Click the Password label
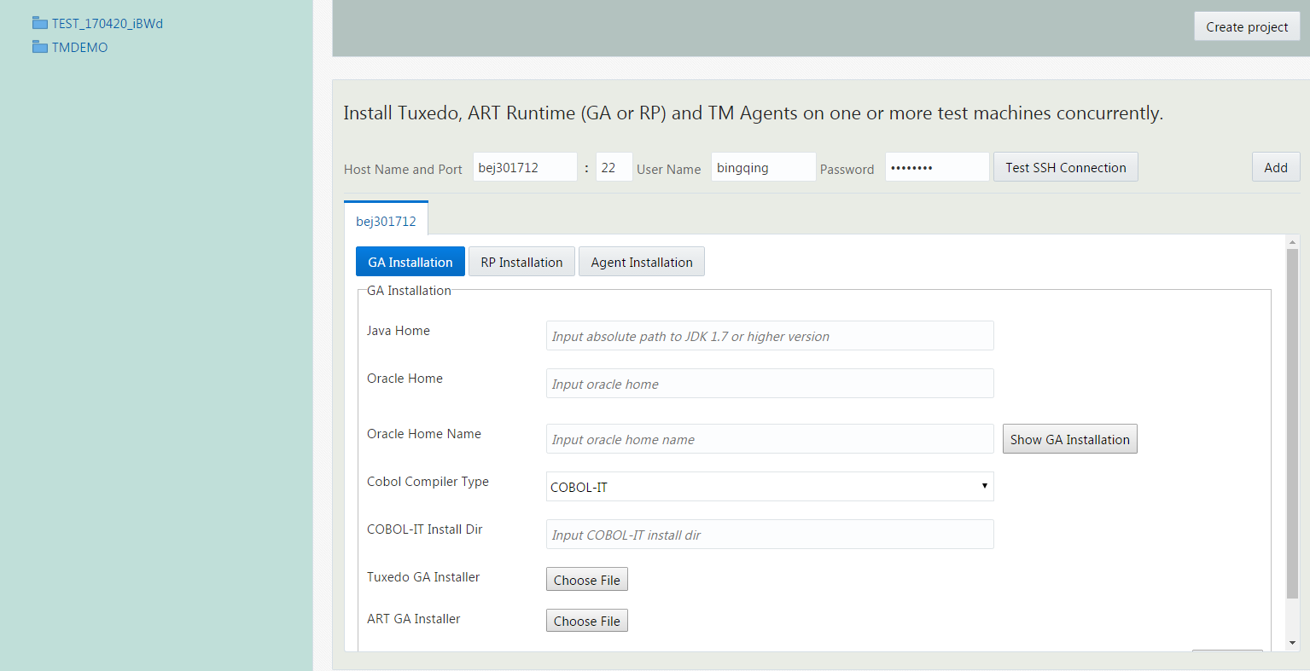This screenshot has width=1310, height=671. pos(847,170)
